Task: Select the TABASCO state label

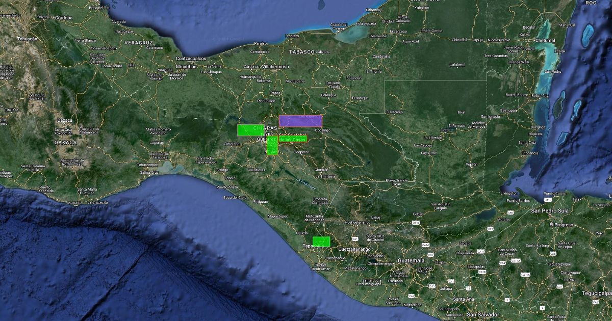Action: tap(300, 52)
